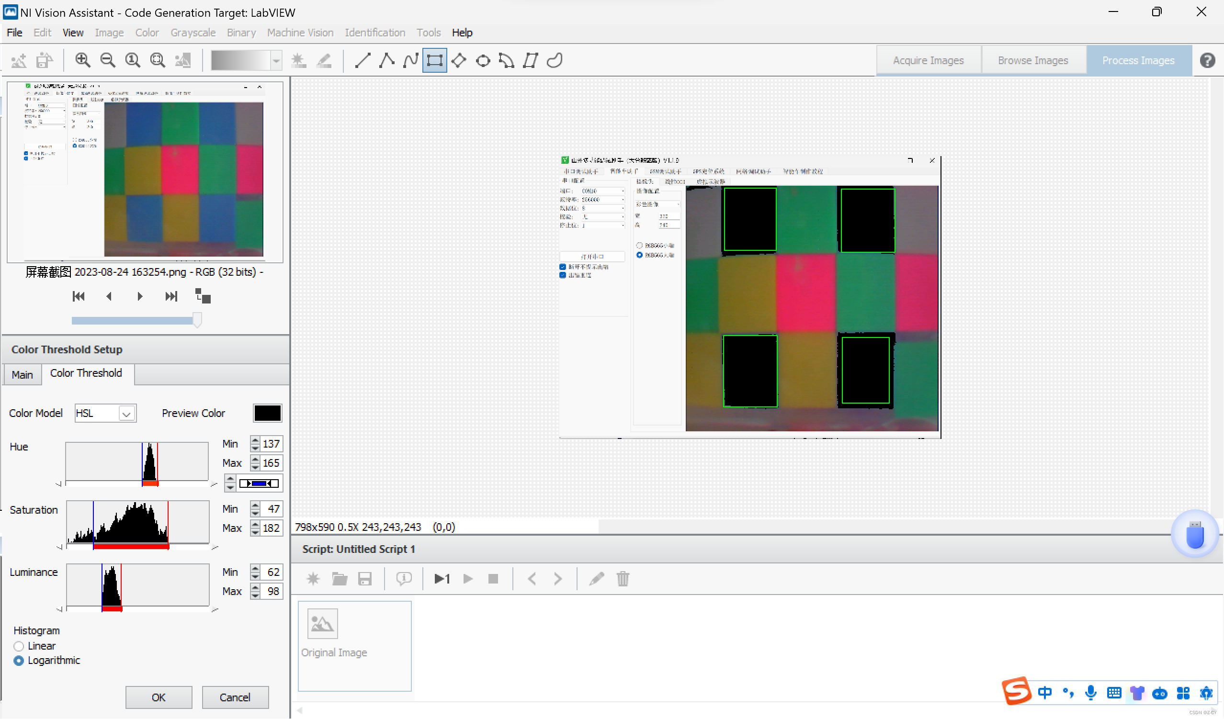Viewport: 1224px width, 719px height.
Task: Switch to the Main tab
Action: point(23,375)
